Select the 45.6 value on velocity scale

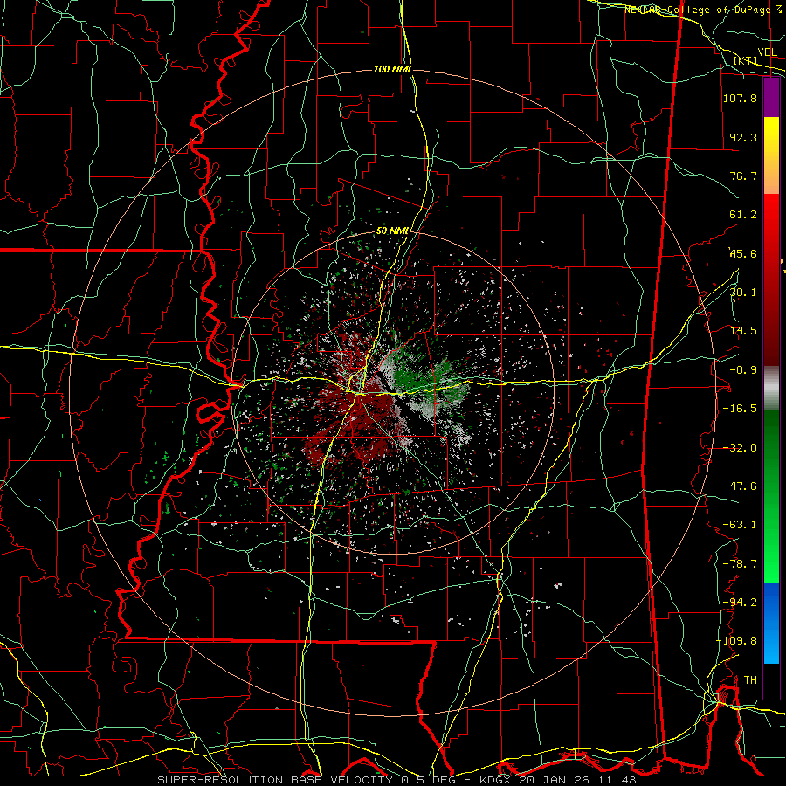pyautogui.click(x=743, y=253)
